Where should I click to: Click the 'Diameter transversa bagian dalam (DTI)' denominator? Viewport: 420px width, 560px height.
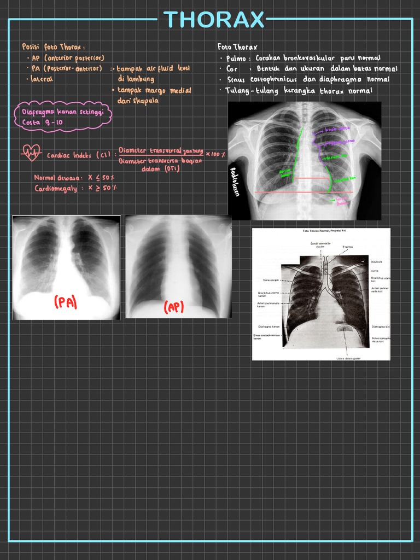tap(160, 165)
